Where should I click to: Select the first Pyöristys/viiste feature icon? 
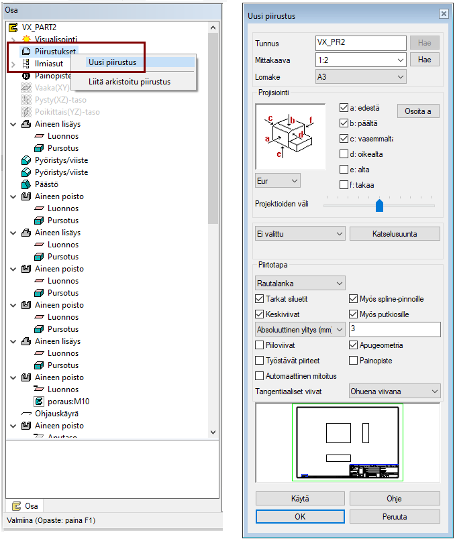click(26, 160)
